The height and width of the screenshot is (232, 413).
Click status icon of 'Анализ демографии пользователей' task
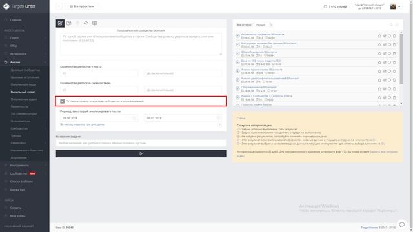click(237, 80)
